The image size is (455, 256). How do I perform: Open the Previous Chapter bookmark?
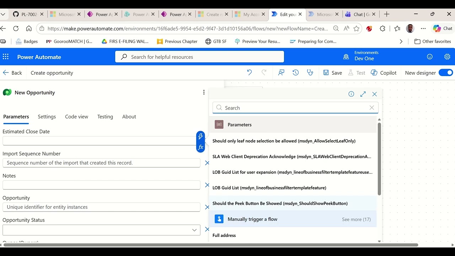[177, 41]
